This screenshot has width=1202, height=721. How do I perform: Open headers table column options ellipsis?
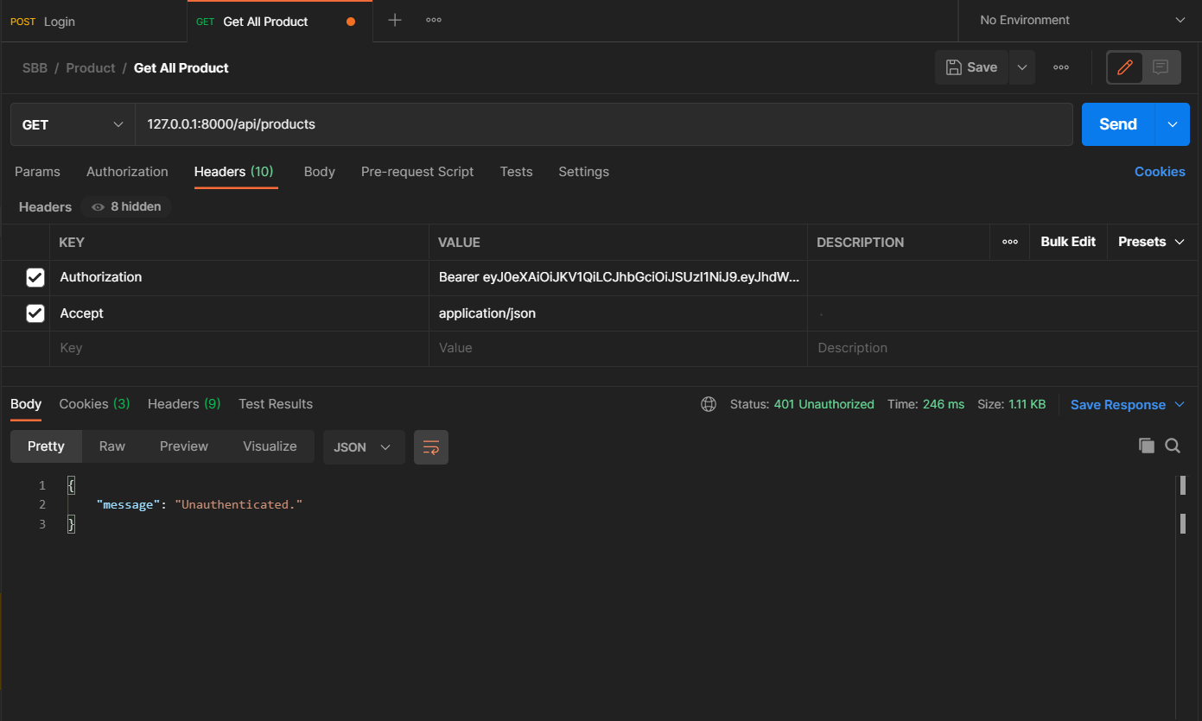click(x=1010, y=242)
